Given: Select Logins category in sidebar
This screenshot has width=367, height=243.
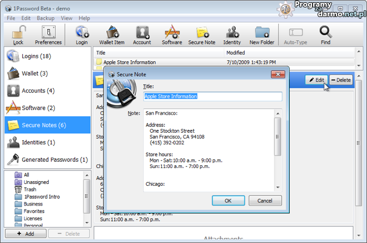Looking at the screenshot, I should click(36, 56).
